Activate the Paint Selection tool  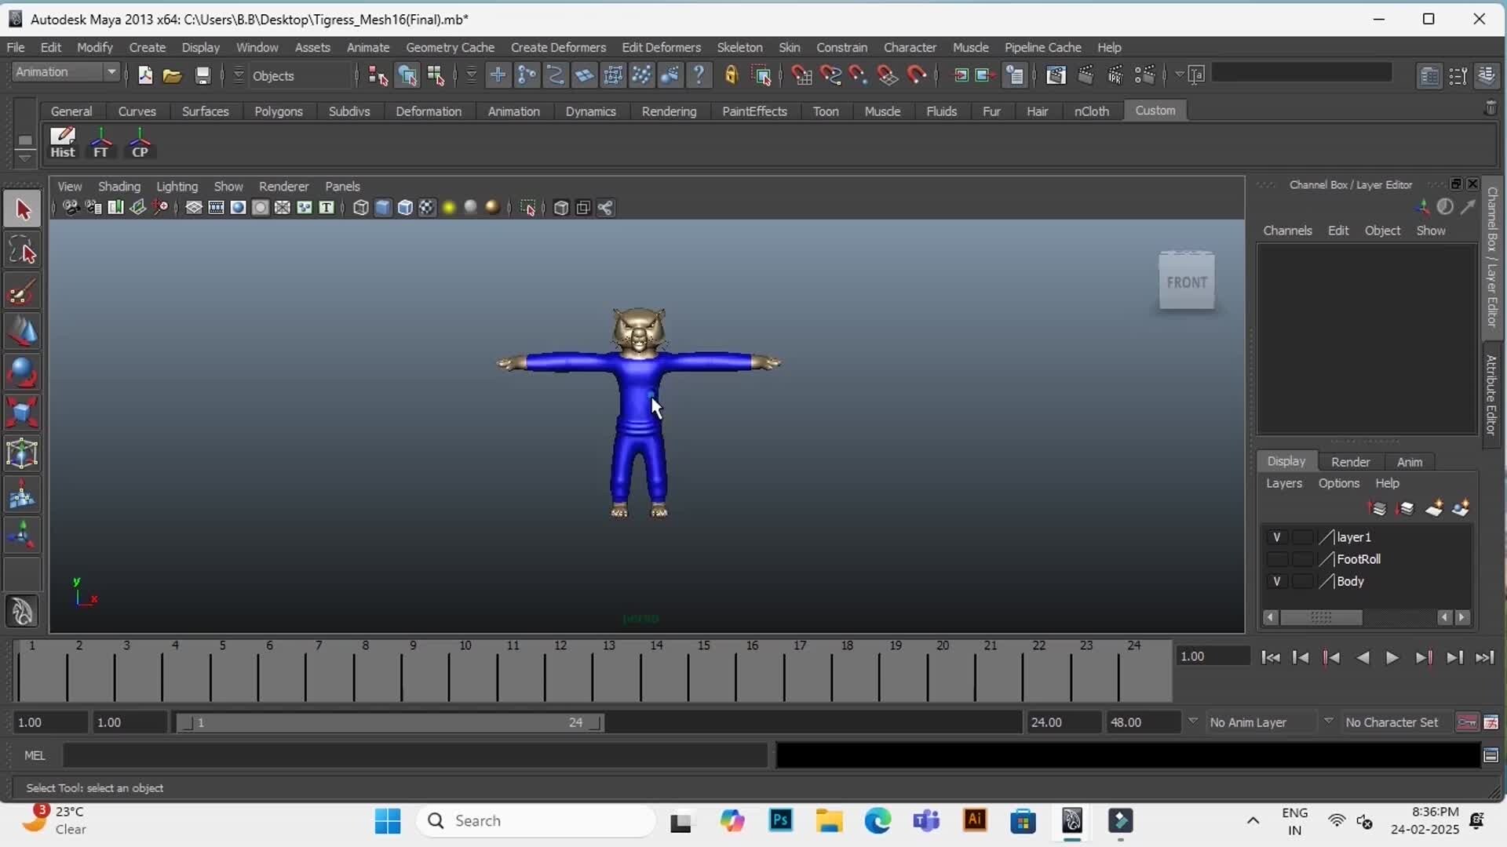pos(22,293)
